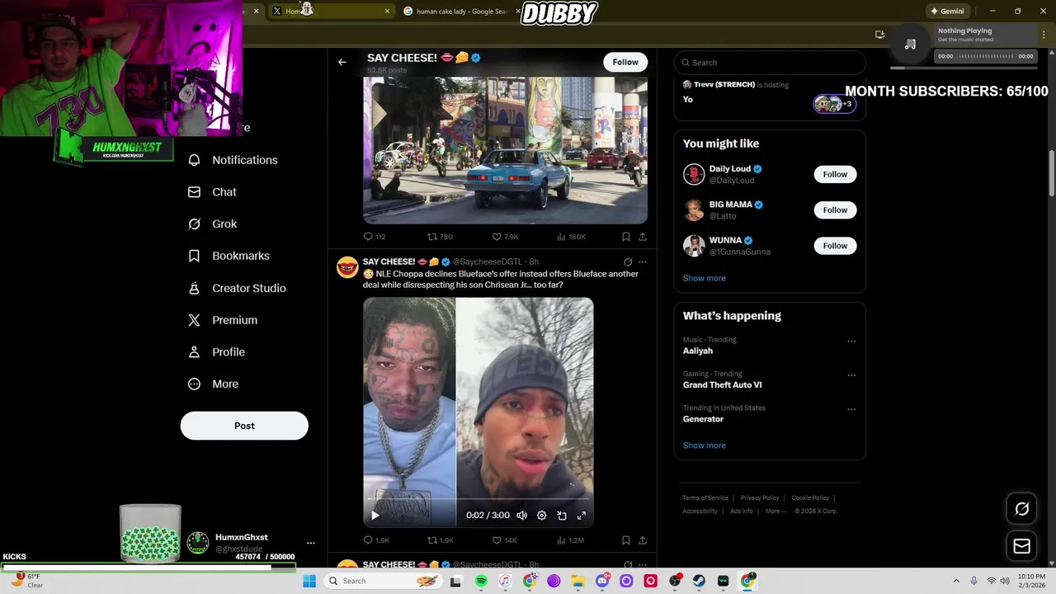Open HumxnGhxst account options menu
Viewport: 1056px width, 594px height.
[x=311, y=543]
